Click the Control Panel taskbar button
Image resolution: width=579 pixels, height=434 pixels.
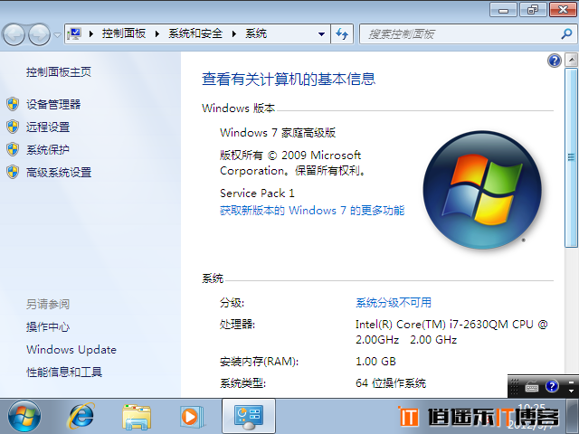[x=249, y=416]
